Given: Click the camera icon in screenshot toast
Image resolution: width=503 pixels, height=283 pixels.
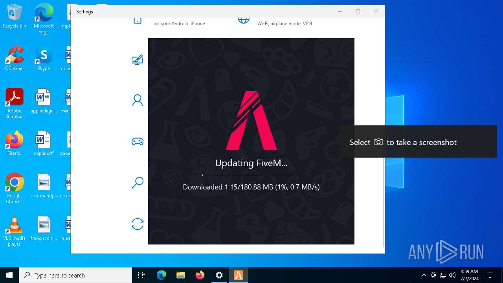Looking at the screenshot, I should (x=378, y=142).
